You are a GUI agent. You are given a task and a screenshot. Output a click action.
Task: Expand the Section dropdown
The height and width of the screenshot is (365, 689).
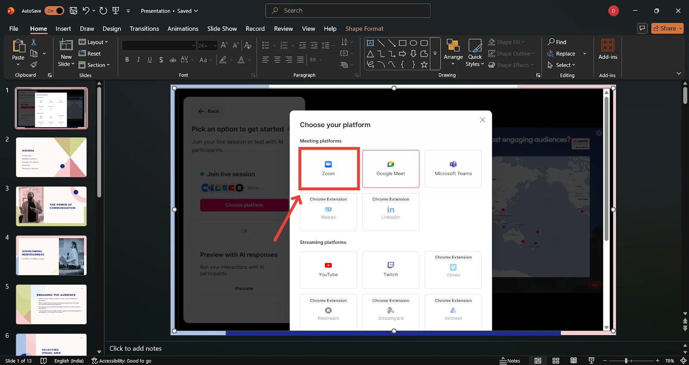pyautogui.click(x=94, y=65)
